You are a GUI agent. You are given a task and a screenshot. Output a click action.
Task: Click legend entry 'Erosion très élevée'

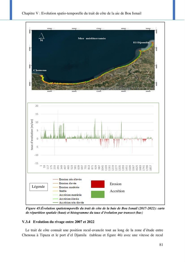click(67, 179)
